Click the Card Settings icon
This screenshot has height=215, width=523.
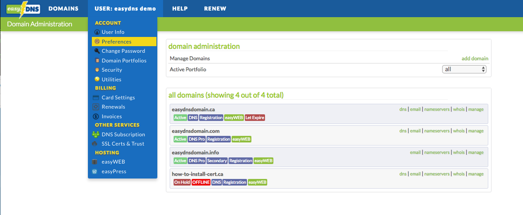click(x=96, y=98)
